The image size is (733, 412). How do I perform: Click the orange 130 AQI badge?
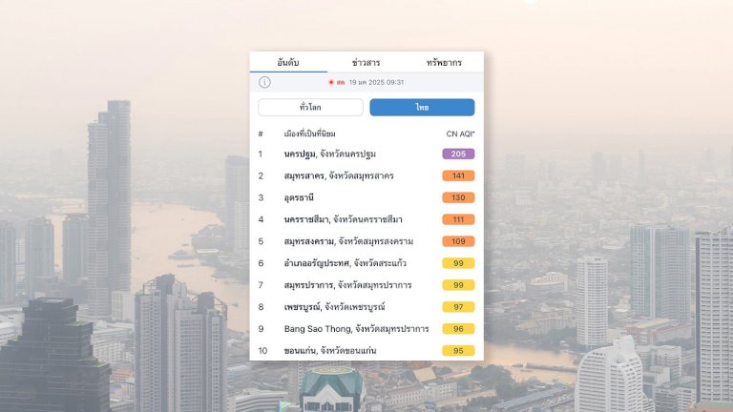tap(458, 197)
